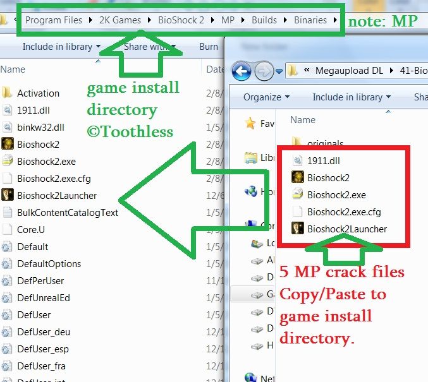Expand the arrow after Binaries breadcrumb
Screen dimensions: 428x382
click(x=335, y=20)
